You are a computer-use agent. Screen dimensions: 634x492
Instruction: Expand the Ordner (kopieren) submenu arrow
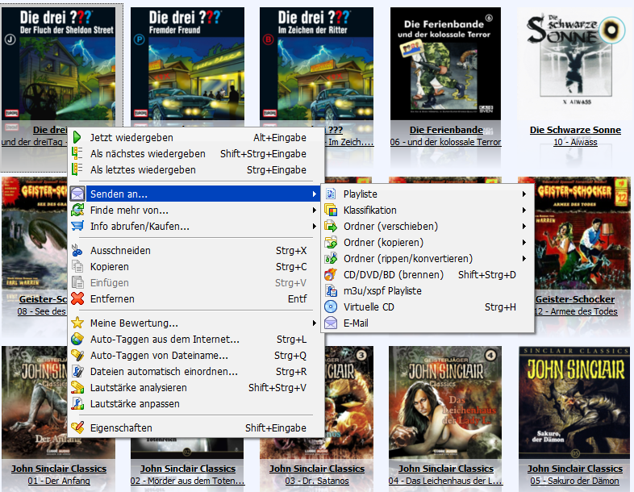(x=524, y=243)
